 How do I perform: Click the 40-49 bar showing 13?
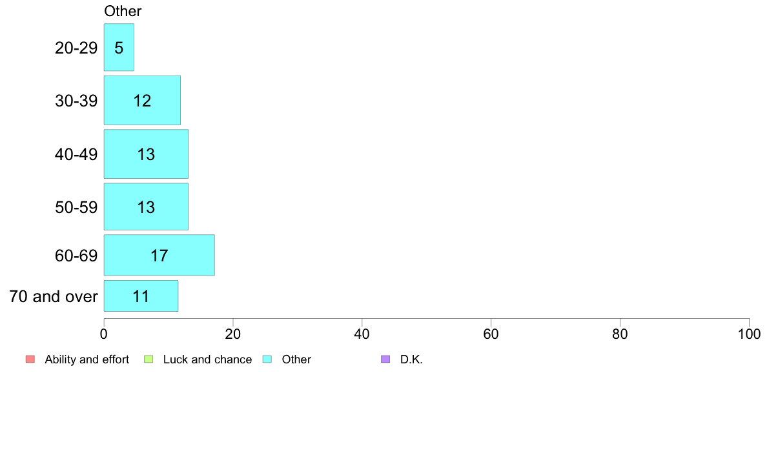click(x=146, y=154)
